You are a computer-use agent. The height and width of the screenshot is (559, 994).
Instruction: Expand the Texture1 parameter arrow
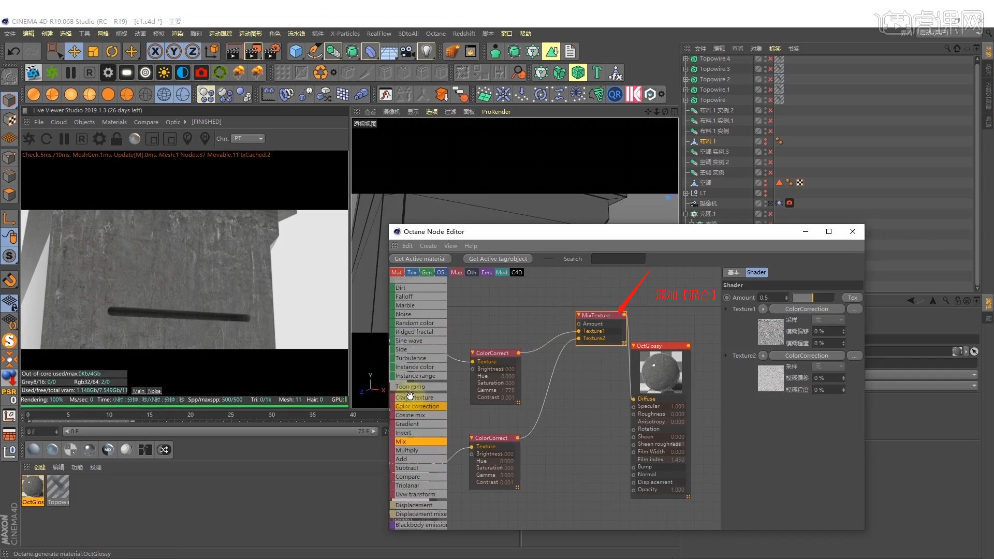[x=726, y=309]
